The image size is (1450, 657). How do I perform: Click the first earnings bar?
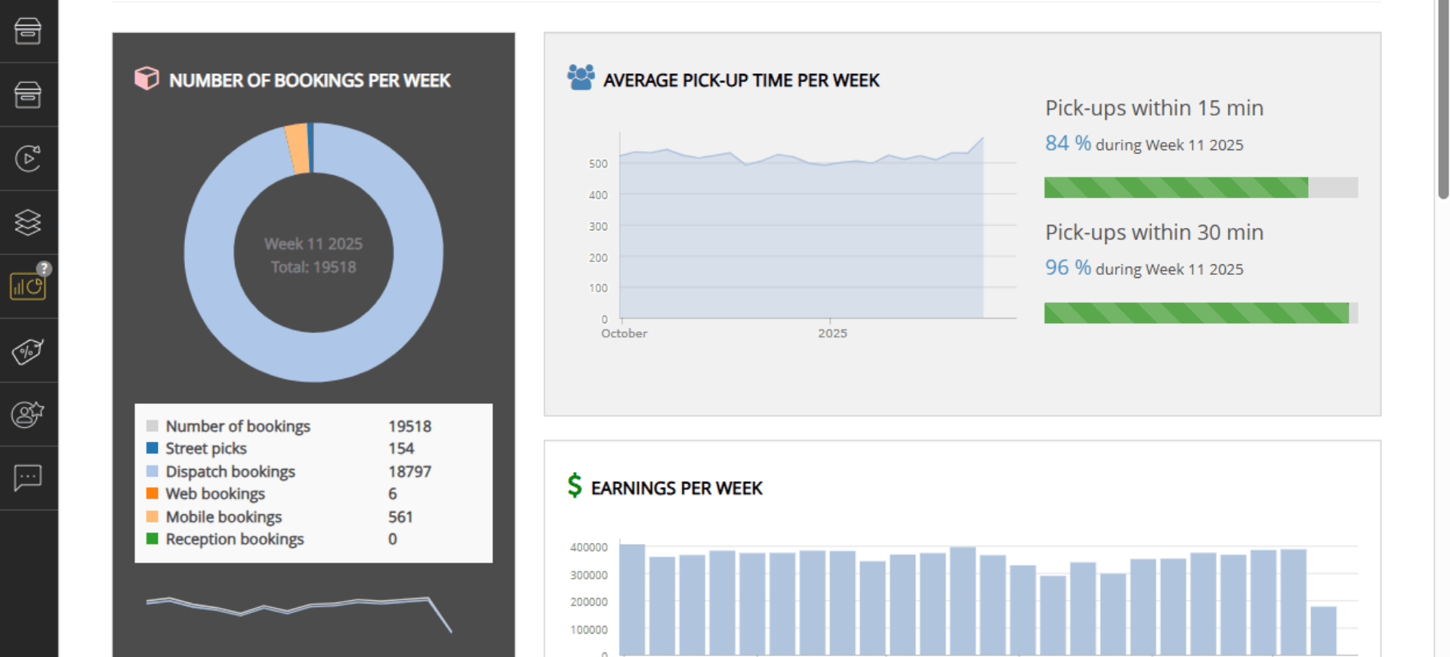(632, 599)
